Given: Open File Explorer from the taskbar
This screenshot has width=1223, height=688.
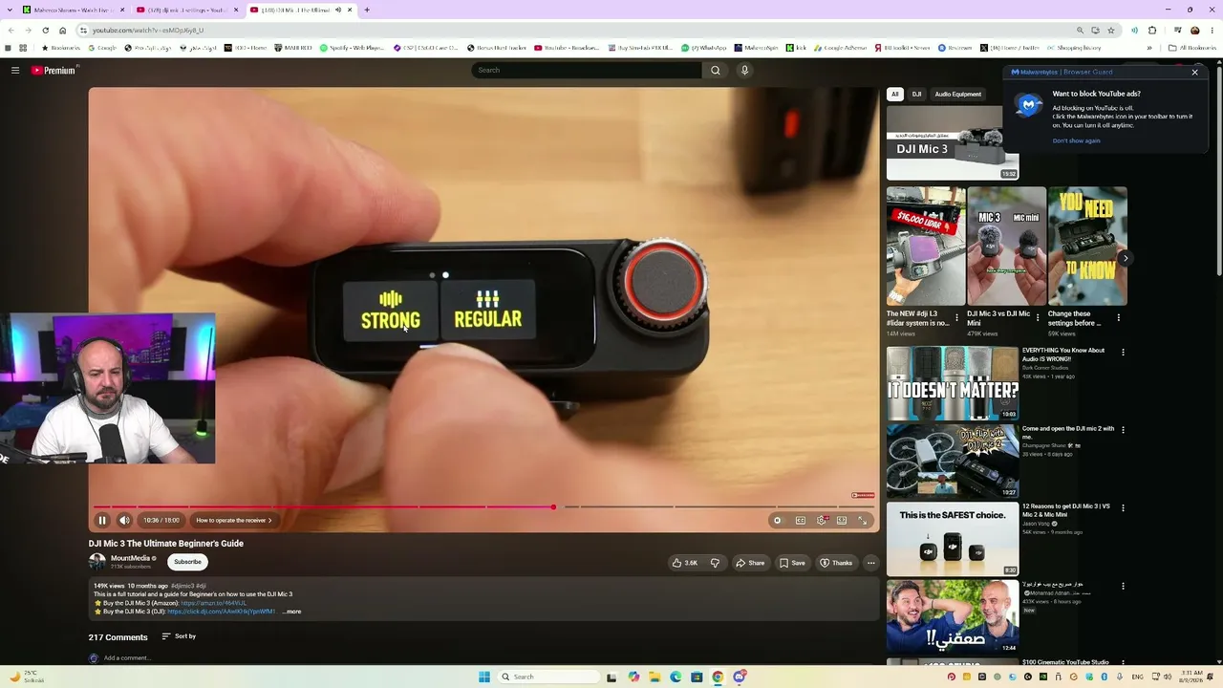Looking at the screenshot, I should point(654,677).
